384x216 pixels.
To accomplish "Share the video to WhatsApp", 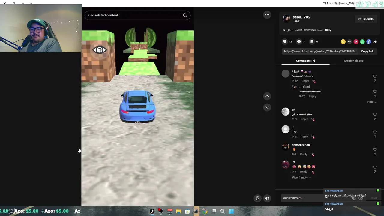I will pyautogui.click(x=362, y=42).
